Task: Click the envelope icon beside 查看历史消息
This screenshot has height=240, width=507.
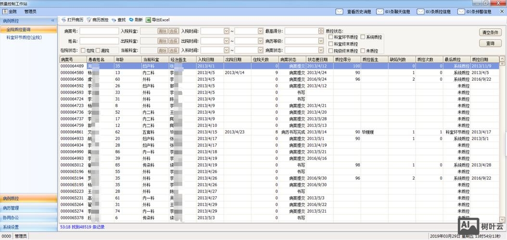Action: click(339, 12)
